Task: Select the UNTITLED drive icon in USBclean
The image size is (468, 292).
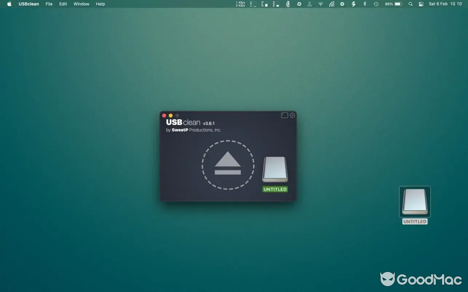Action: 275,169
